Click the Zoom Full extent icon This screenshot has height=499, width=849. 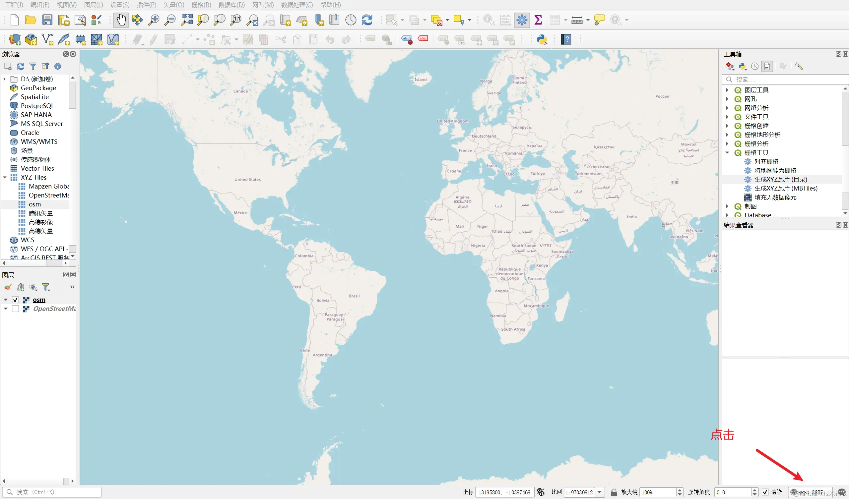(x=187, y=20)
